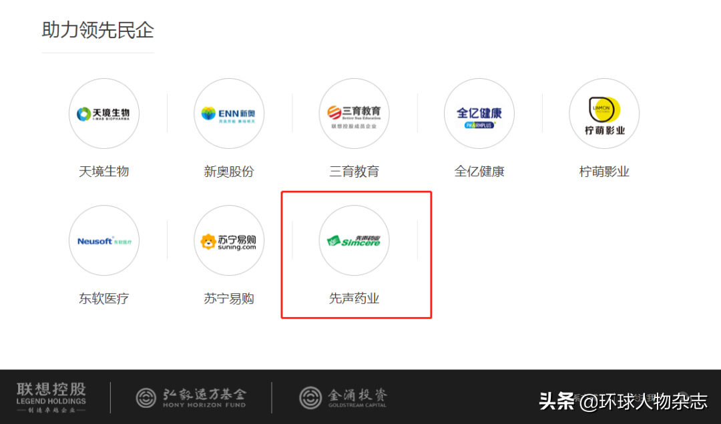Open the ENN 新奥 circular logo
721x424 pixels.
[x=229, y=114]
